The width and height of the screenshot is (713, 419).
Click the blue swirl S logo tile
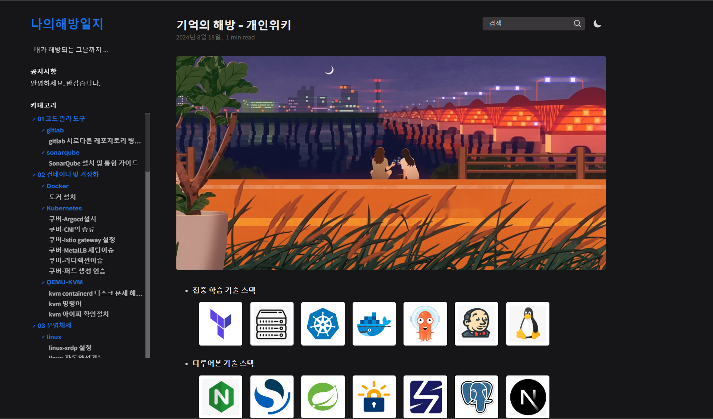click(x=272, y=397)
